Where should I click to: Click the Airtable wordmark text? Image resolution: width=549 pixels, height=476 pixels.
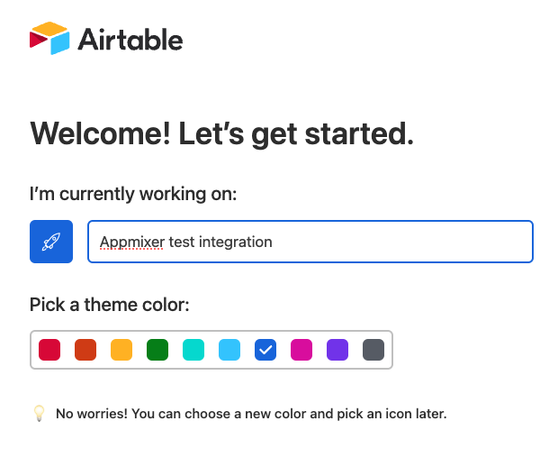[x=130, y=40]
